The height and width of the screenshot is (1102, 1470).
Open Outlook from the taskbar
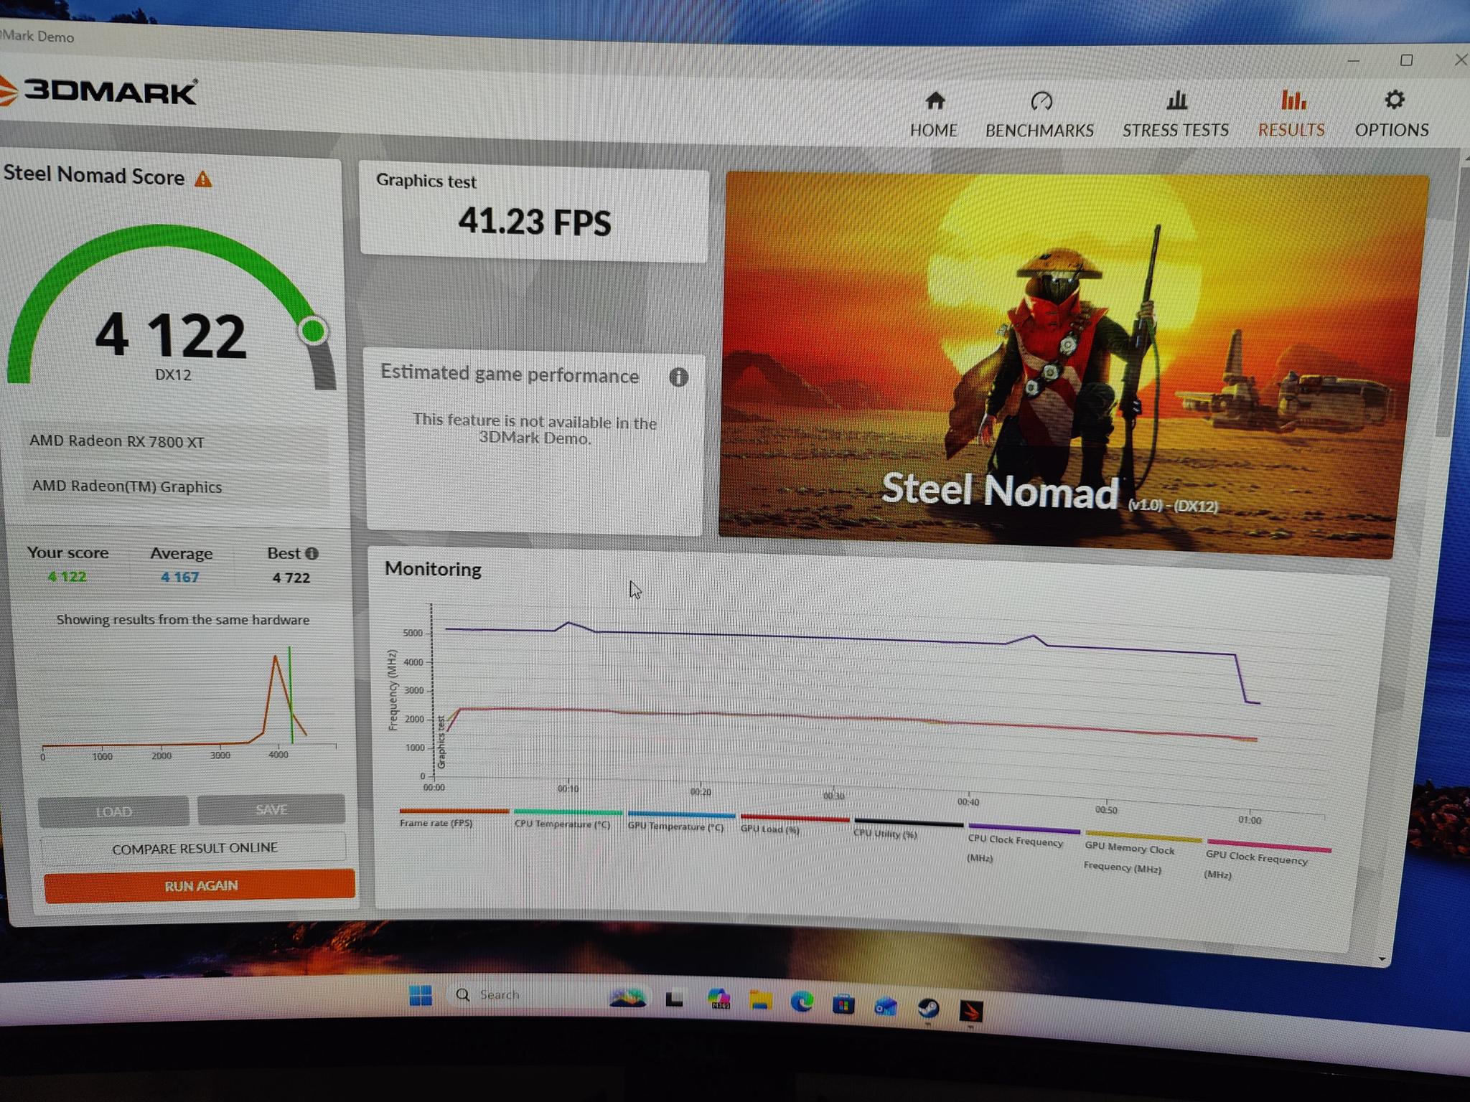(886, 1006)
